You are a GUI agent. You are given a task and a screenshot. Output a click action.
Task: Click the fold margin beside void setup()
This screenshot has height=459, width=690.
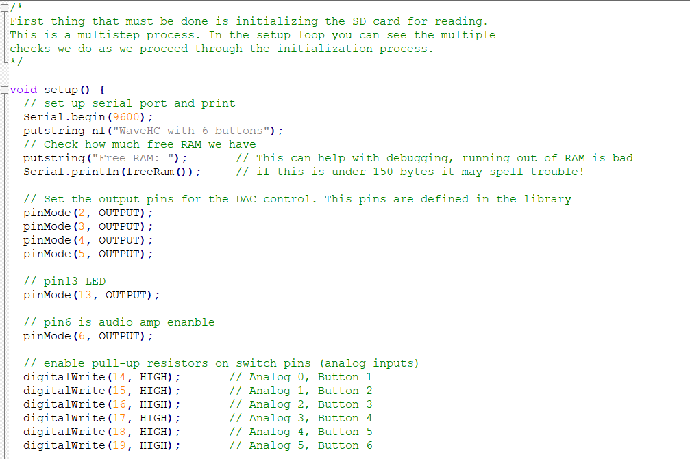[4, 89]
